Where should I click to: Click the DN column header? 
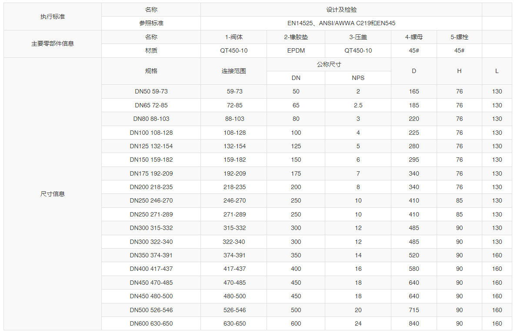(x=296, y=77)
